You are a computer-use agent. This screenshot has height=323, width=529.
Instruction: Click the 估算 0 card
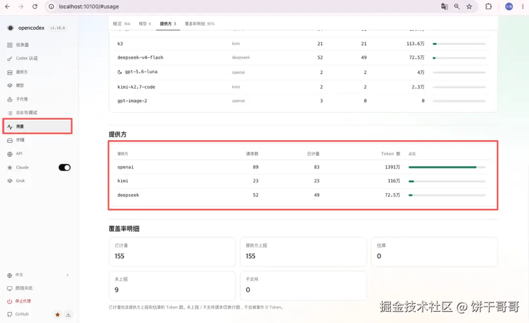tap(434, 252)
